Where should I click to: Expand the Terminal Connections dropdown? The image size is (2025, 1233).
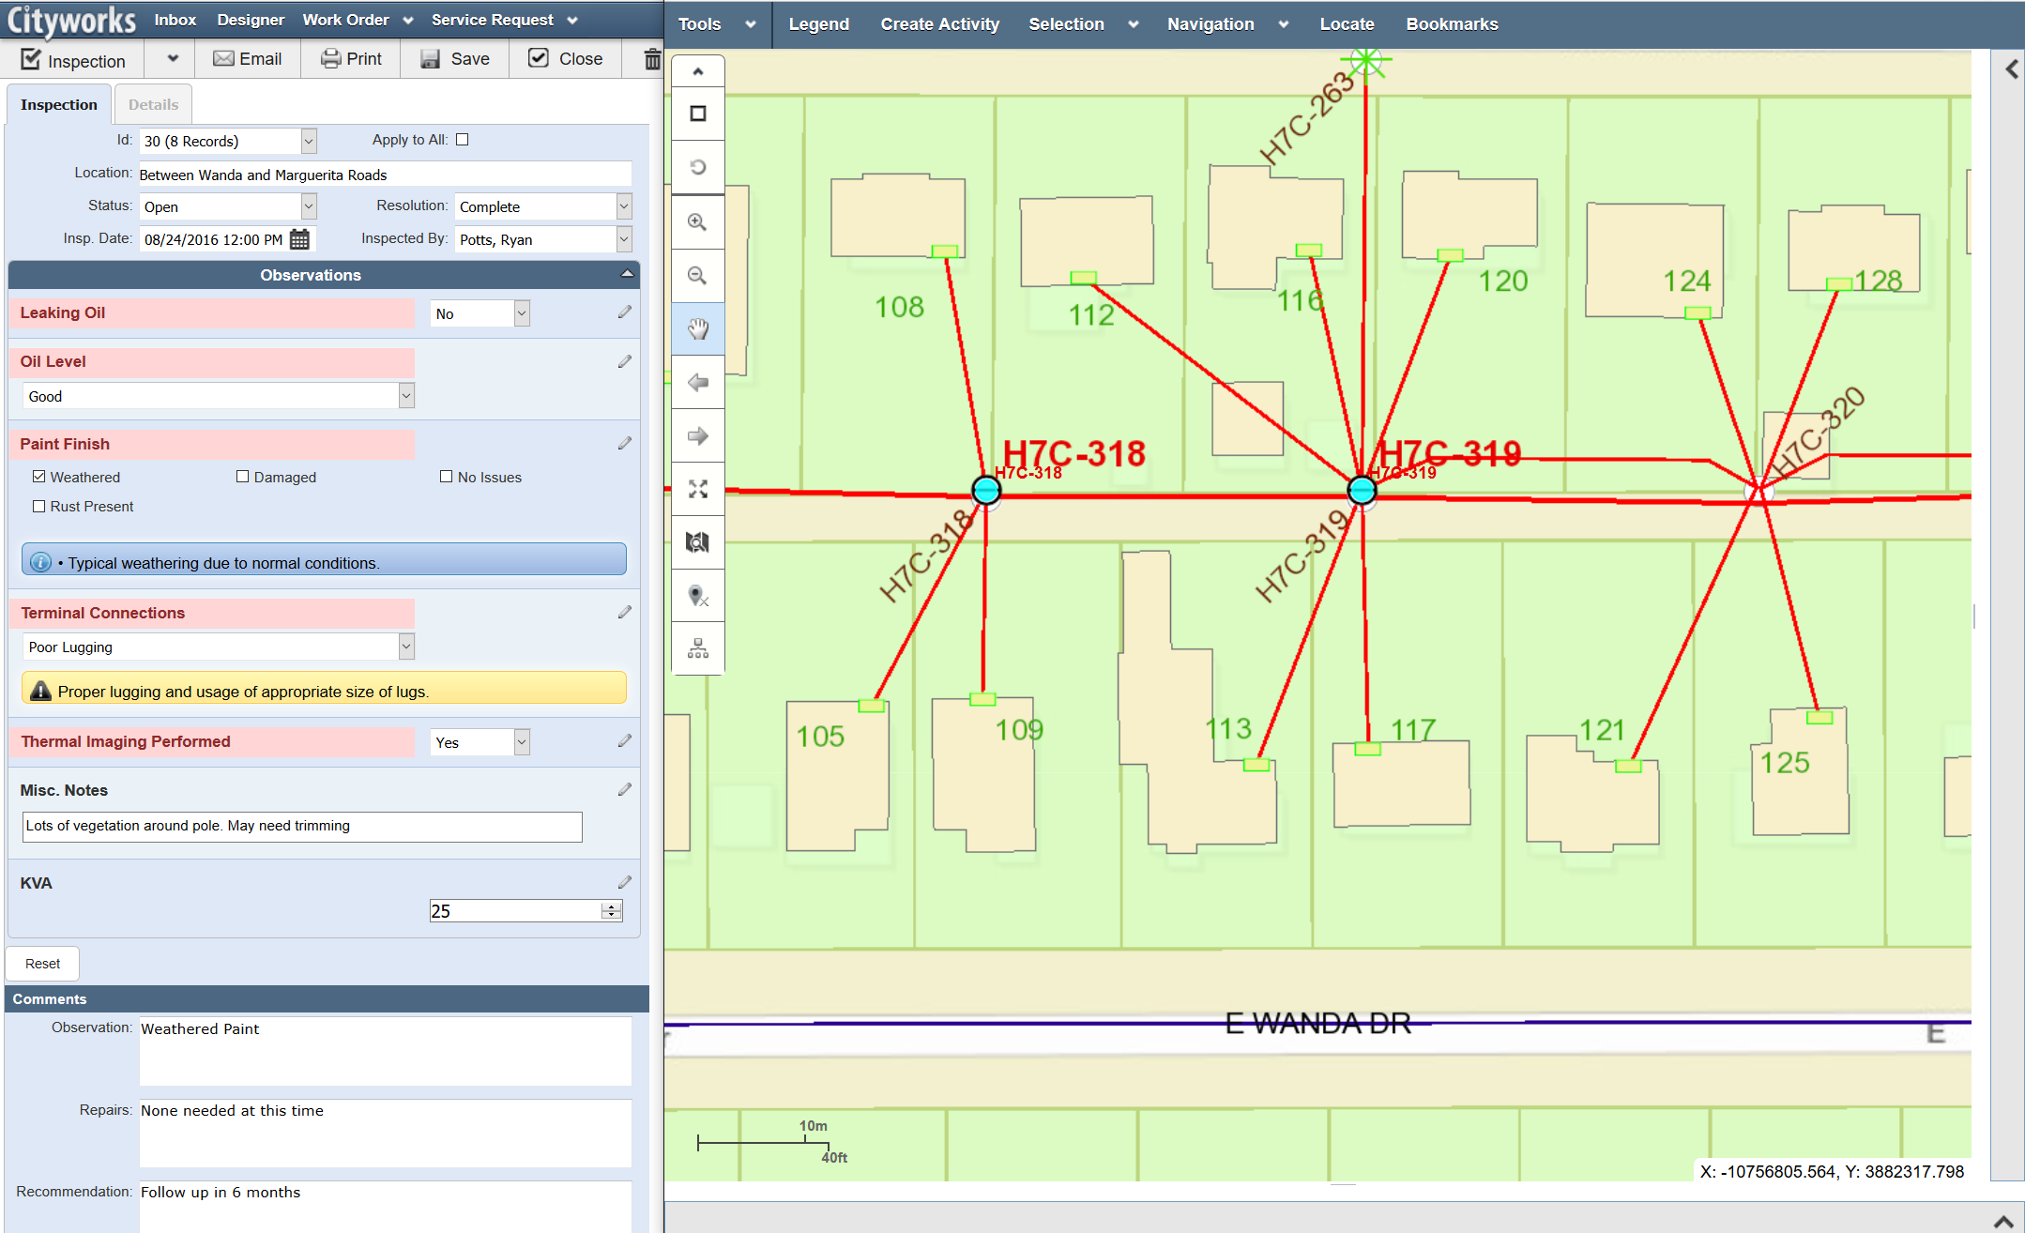pyautogui.click(x=406, y=647)
